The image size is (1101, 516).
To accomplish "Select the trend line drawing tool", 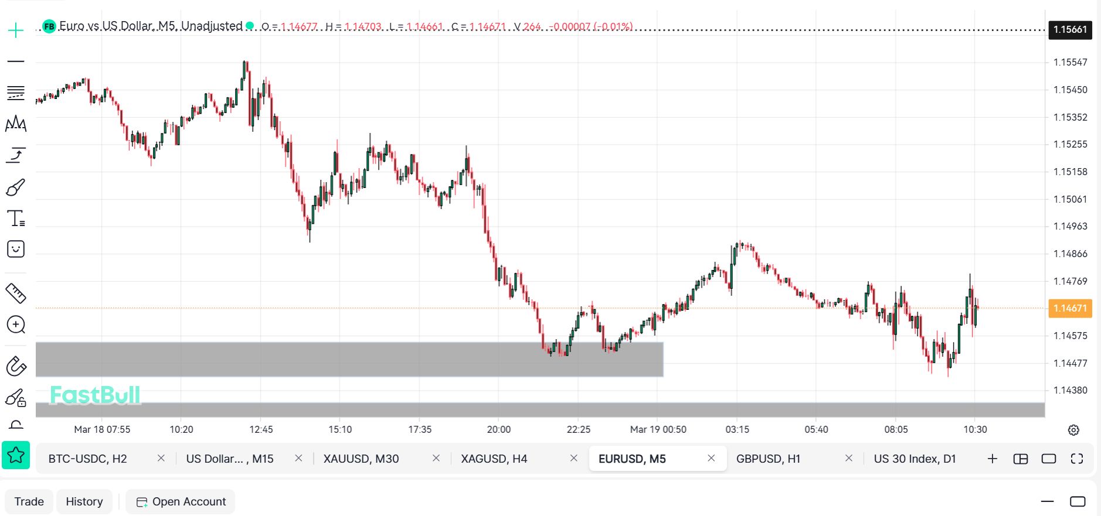I will point(16,61).
